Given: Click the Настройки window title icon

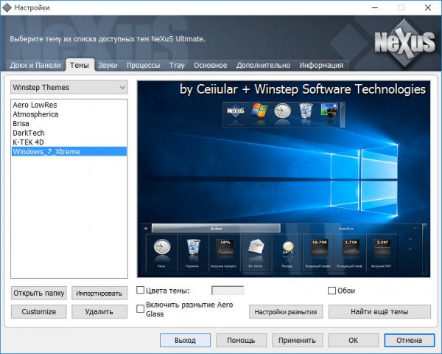Looking at the screenshot, I should 7,7.
